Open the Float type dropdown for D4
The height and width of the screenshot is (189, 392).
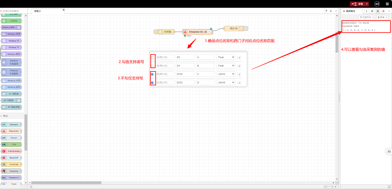coord(226,66)
